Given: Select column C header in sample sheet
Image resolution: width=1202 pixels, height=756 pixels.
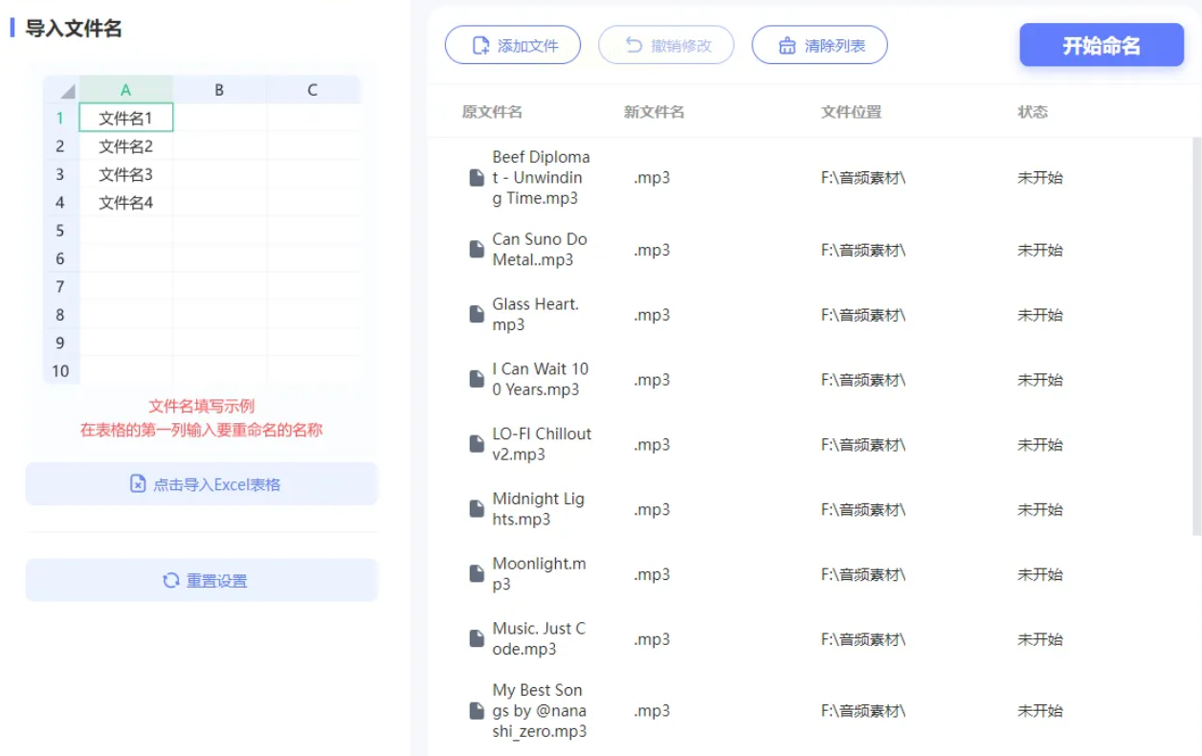Looking at the screenshot, I should (x=312, y=90).
